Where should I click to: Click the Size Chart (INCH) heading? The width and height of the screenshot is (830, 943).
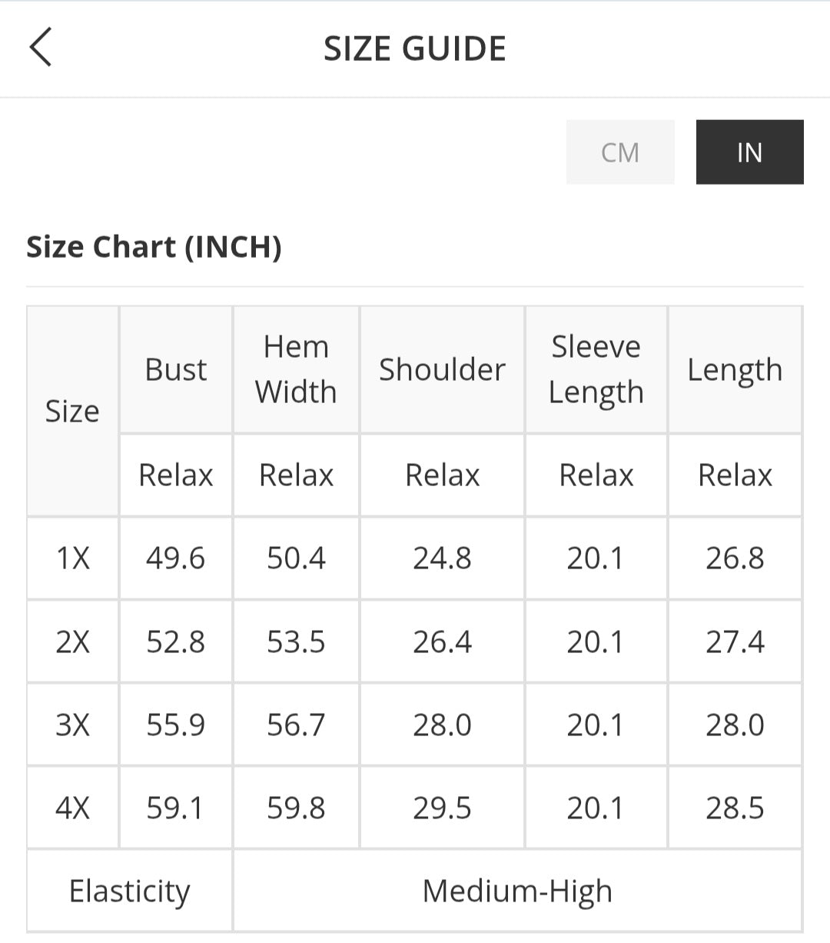[x=154, y=247]
